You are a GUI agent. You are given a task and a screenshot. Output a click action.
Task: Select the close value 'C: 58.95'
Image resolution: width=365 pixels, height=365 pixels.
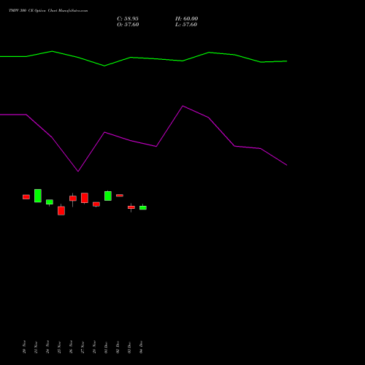(128, 19)
